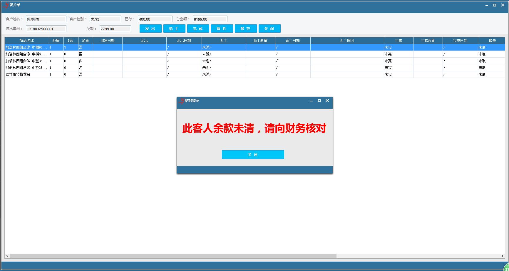Click the 欠款 field showing 7799.00
The height and width of the screenshot is (271, 509).
tap(115, 29)
